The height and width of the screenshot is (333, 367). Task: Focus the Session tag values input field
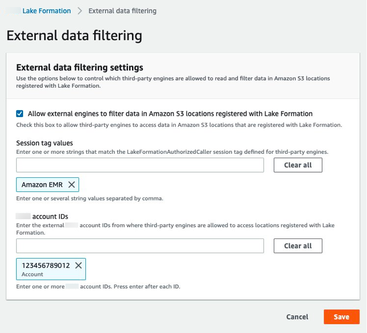140,165
